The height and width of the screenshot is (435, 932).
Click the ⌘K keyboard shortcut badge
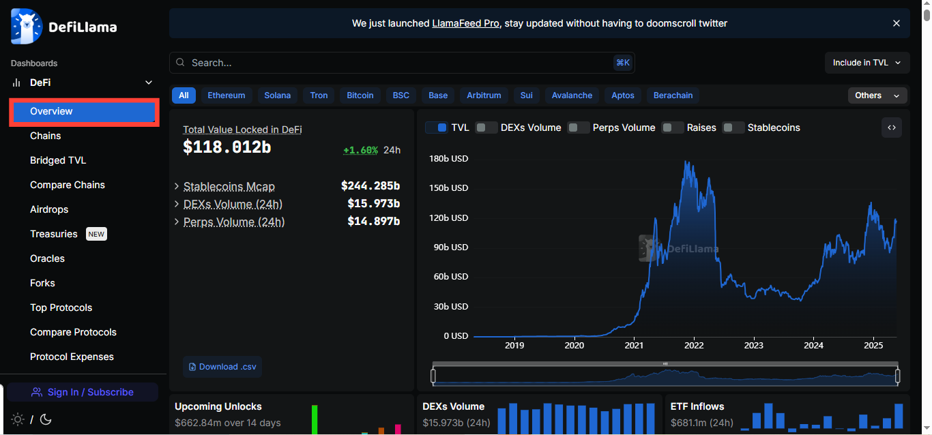623,63
